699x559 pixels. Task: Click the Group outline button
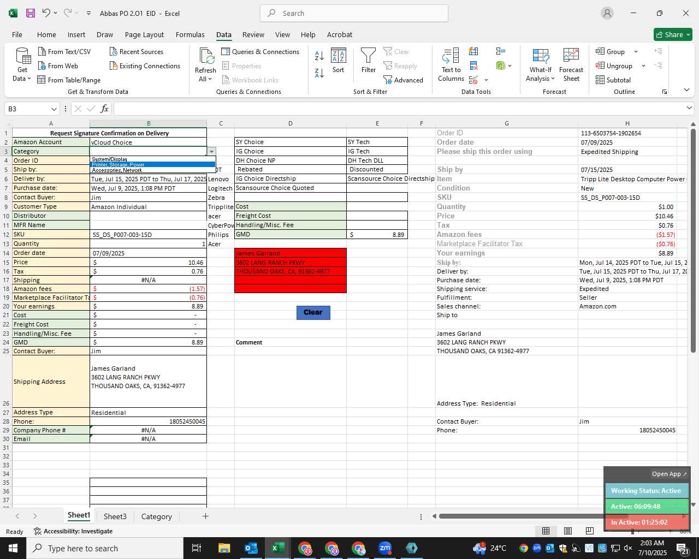point(611,51)
